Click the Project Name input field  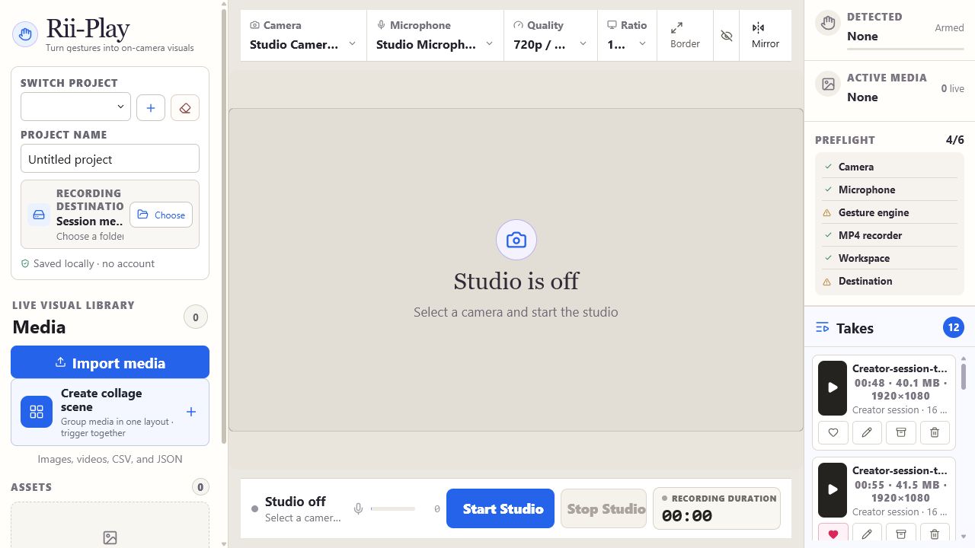click(110, 158)
